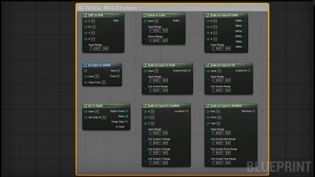Click the BRGA output pin

244,31
